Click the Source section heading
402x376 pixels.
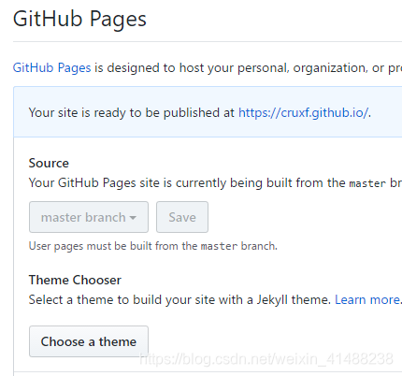click(49, 163)
